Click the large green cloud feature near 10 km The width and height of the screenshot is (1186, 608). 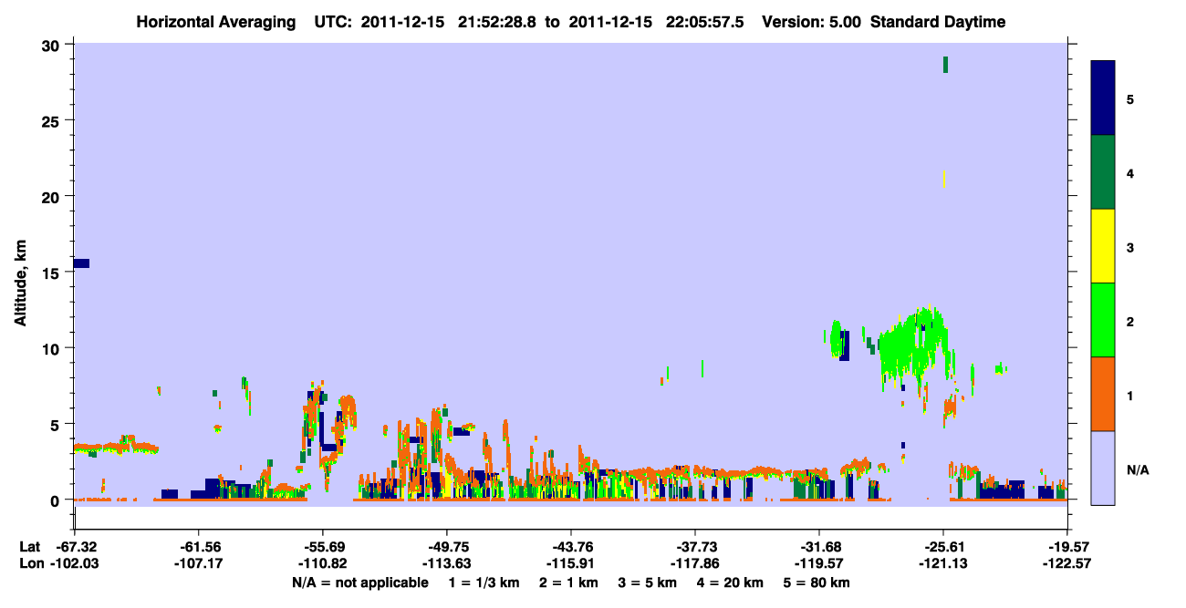click(914, 345)
